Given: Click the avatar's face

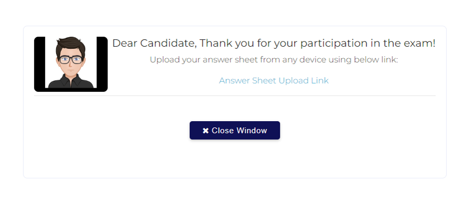Looking at the screenshot, I should (70, 63).
